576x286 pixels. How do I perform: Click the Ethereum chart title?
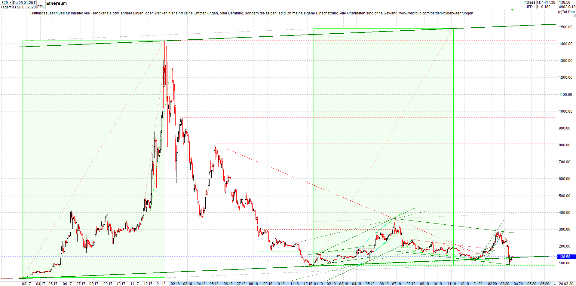(56, 3)
